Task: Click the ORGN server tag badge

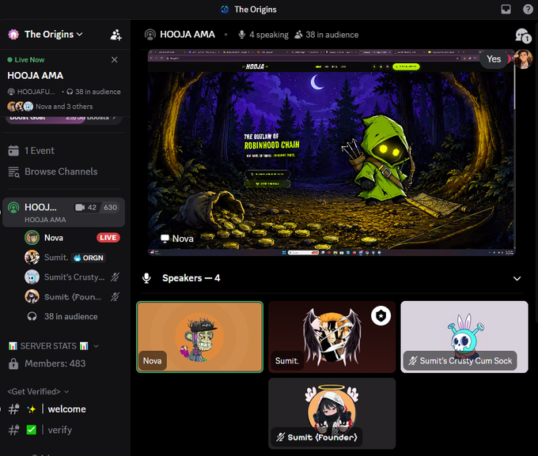Action: pos(89,258)
